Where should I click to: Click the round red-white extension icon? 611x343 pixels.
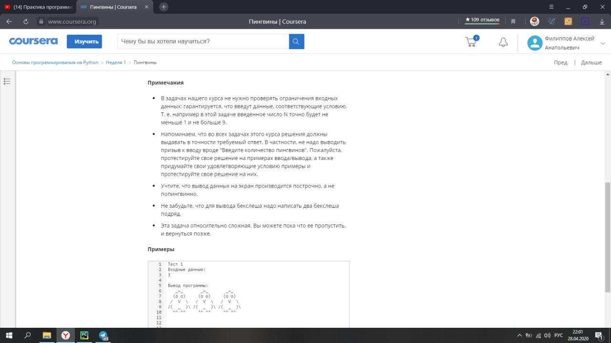[535, 21]
